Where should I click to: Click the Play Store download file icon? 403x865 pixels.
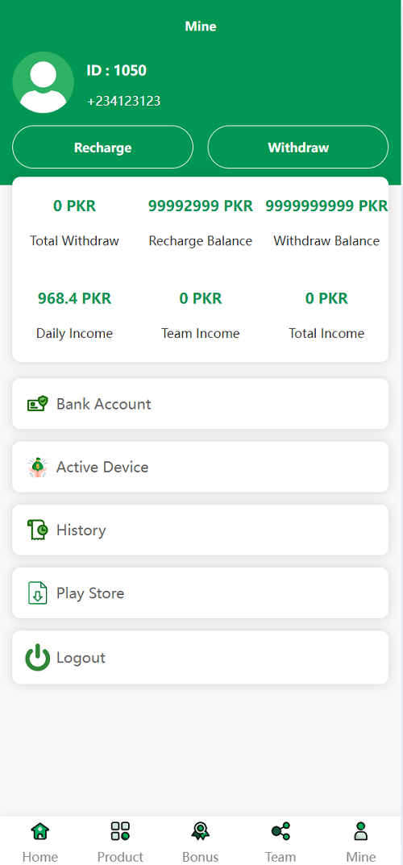point(38,593)
